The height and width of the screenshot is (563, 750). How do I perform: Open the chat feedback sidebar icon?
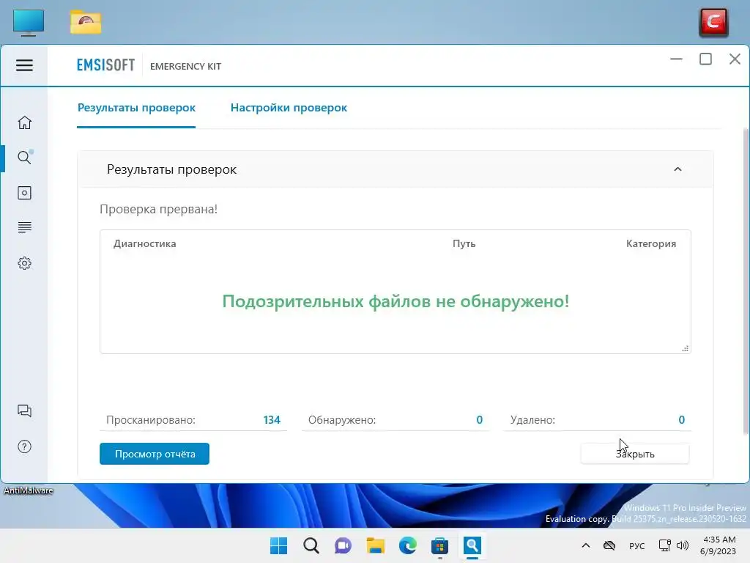[x=24, y=411]
